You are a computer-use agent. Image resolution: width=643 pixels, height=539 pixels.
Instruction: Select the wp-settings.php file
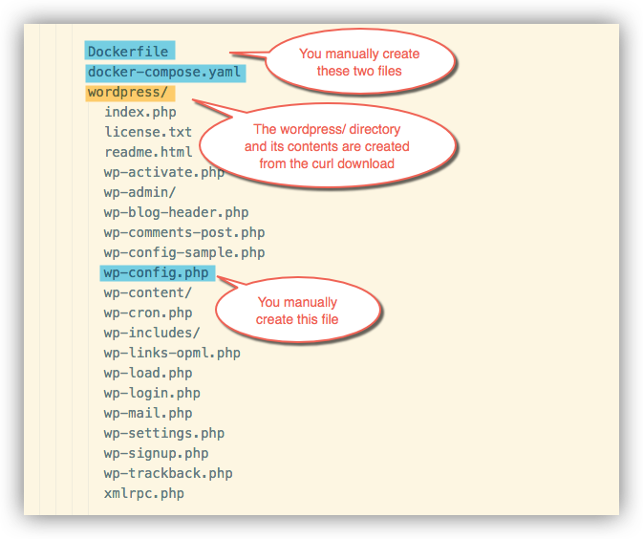(164, 433)
